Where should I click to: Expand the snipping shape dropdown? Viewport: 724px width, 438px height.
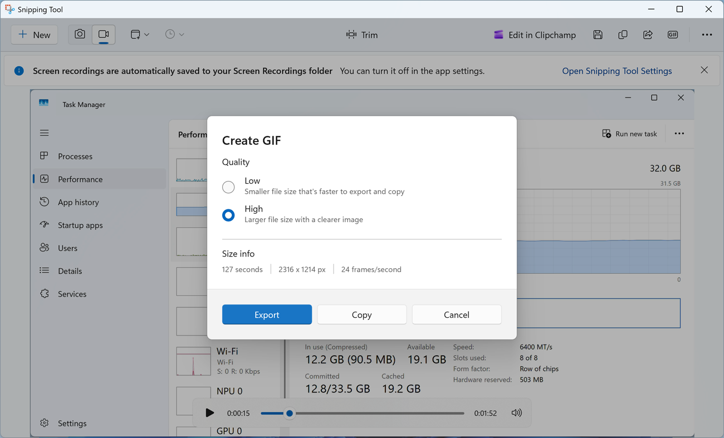(140, 35)
